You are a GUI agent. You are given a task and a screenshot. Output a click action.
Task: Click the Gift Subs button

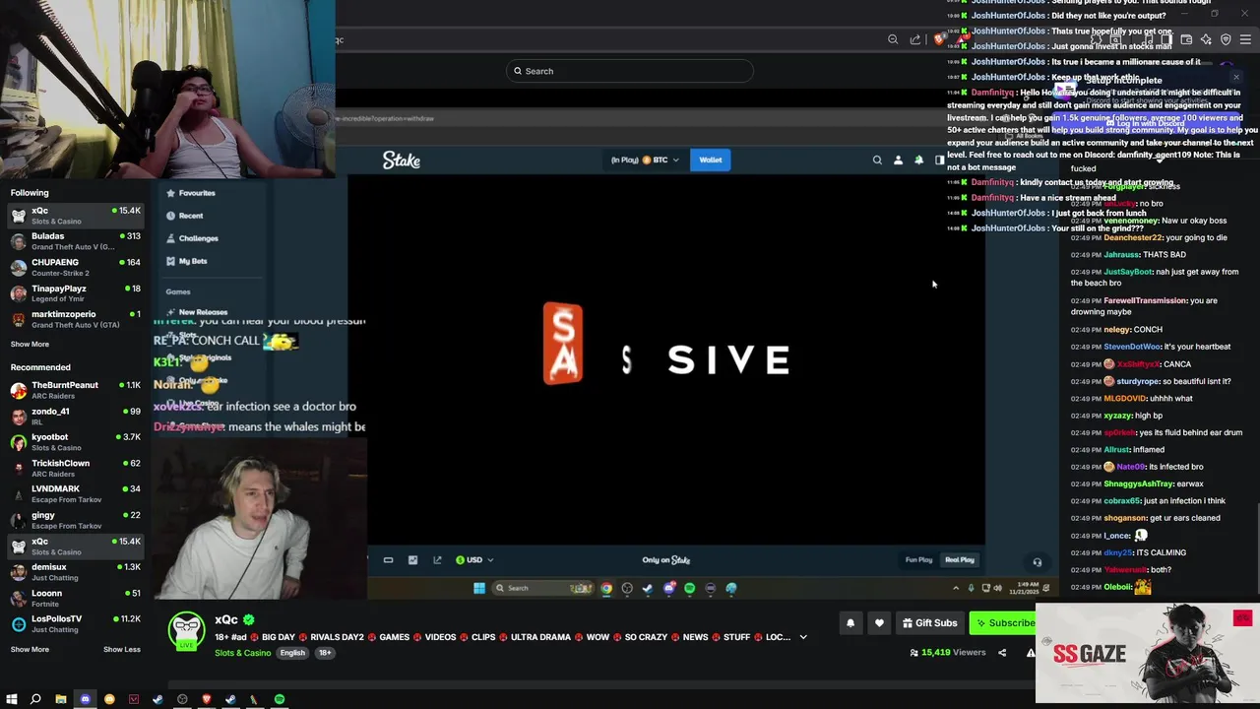click(x=929, y=622)
